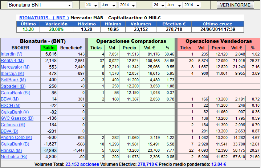Select the highlighted -2,893 saldo cell

(x=49, y=151)
